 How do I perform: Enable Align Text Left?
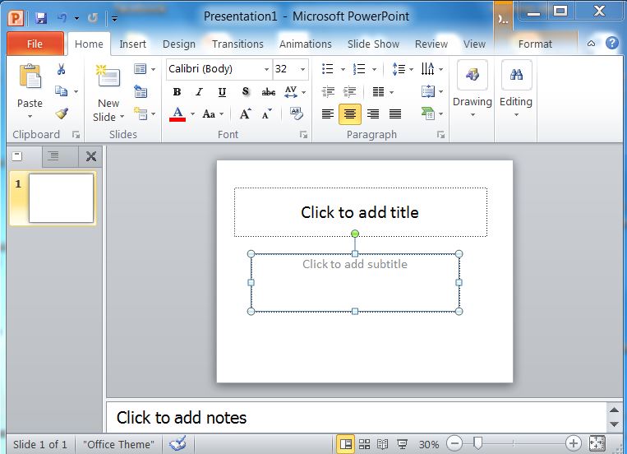click(x=328, y=114)
